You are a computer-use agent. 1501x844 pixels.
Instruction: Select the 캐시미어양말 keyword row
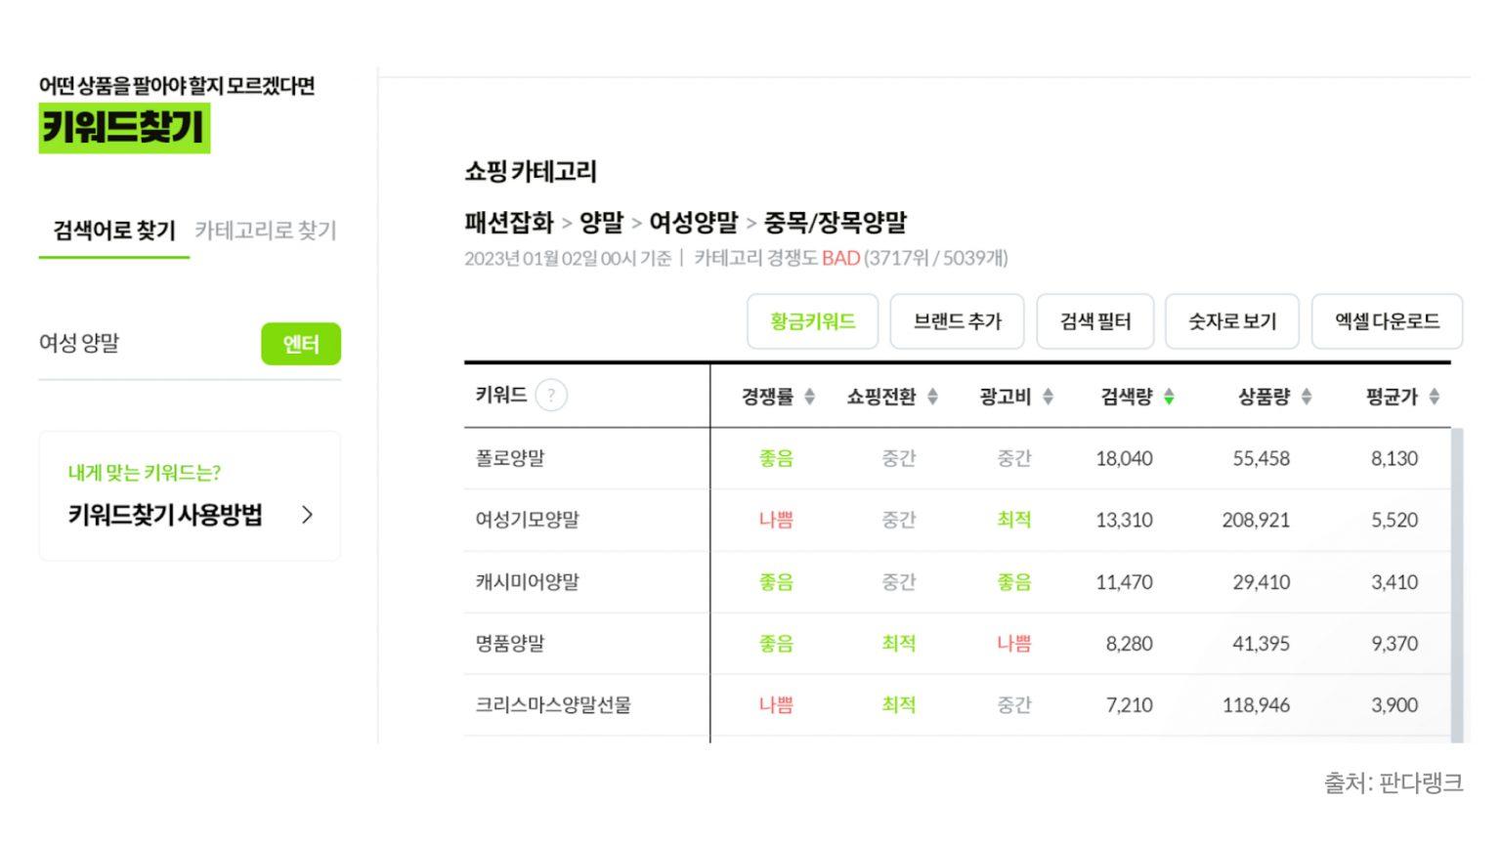[528, 582]
